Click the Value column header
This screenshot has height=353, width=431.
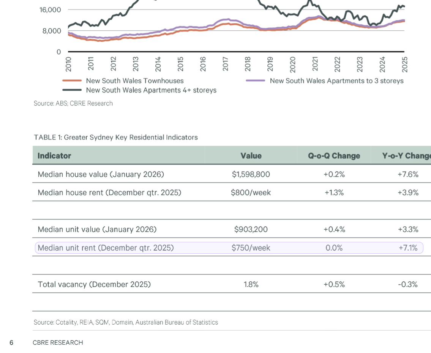(x=251, y=156)
